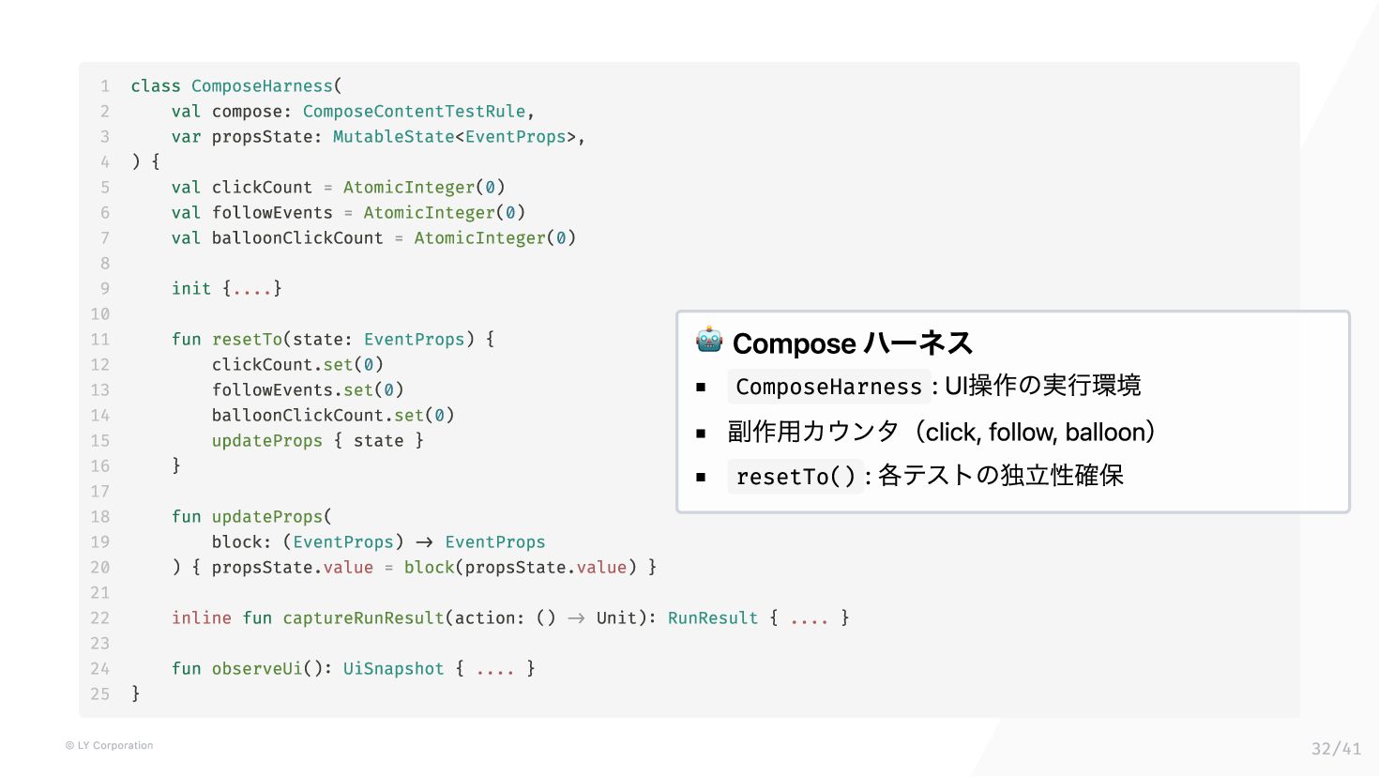The width and height of the screenshot is (1379, 777).
Task: Click the LY Corporation copyright text
Action: [x=109, y=746]
